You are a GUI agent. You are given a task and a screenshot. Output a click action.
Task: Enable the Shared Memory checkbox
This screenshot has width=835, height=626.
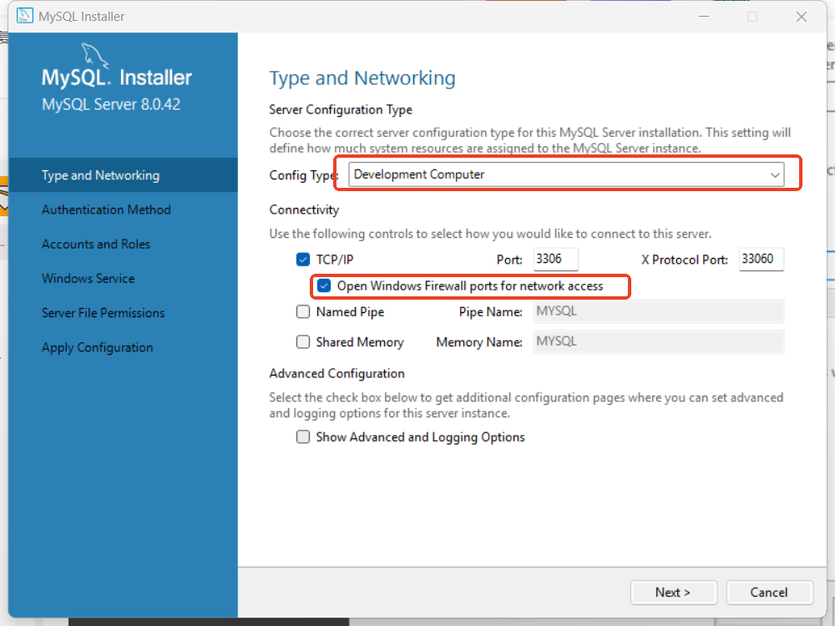tap(303, 341)
